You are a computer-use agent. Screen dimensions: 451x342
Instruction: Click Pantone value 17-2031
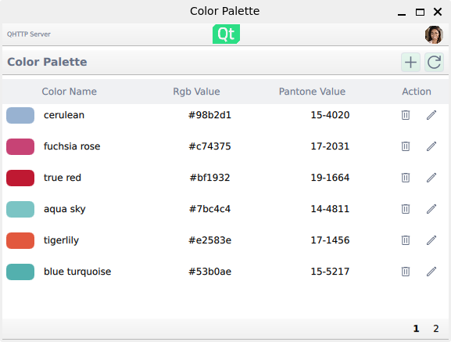click(x=330, y=146)
